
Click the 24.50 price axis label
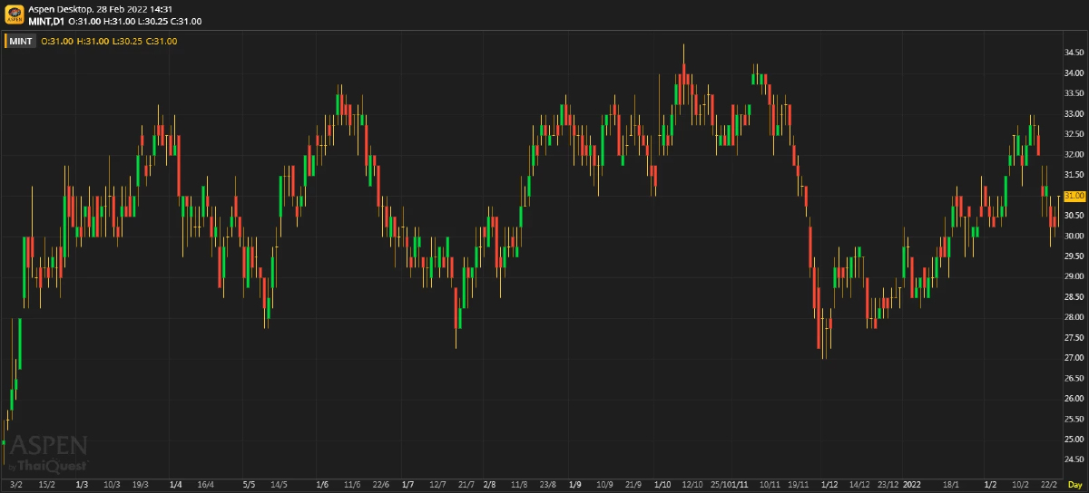click(x=1074, y=459)
